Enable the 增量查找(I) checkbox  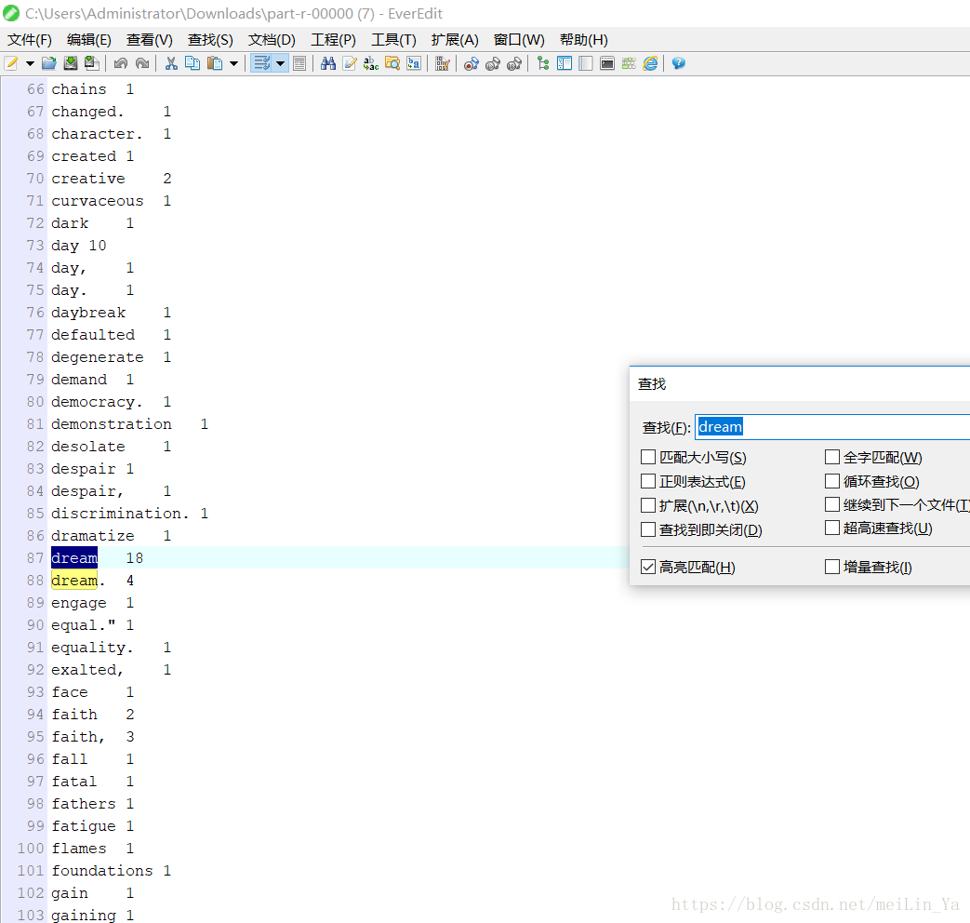coord(832,567)
